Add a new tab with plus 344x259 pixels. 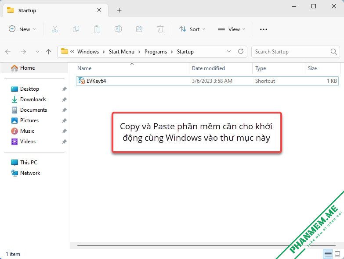pyautogui.click(x=119, y=10)
